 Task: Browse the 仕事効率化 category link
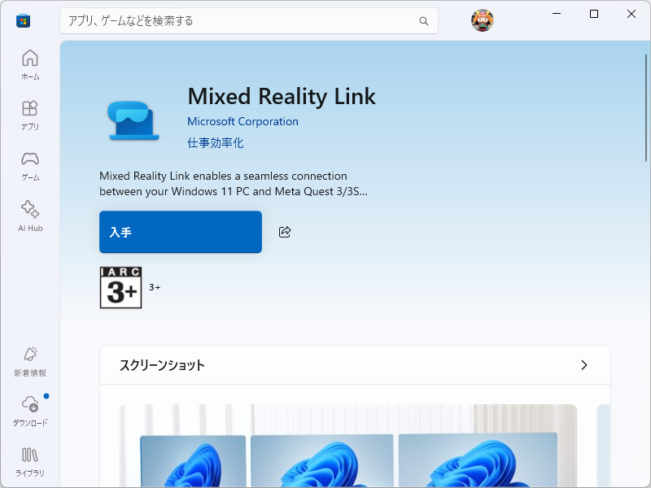tap(214, 142)
